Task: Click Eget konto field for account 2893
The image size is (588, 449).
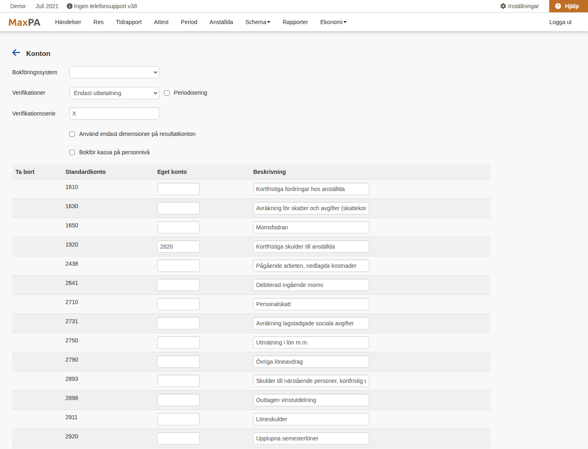Action: [178, 381]
